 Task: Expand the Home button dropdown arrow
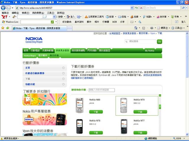[139, 28]
